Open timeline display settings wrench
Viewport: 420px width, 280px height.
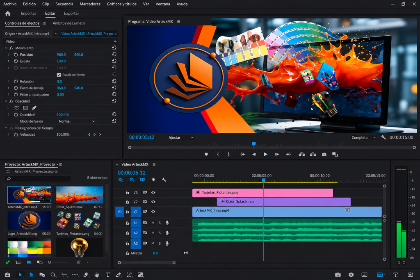tap(164, 180)
